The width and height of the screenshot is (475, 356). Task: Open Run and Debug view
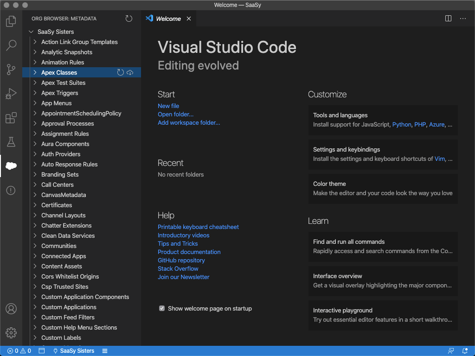tap(11, 94)
